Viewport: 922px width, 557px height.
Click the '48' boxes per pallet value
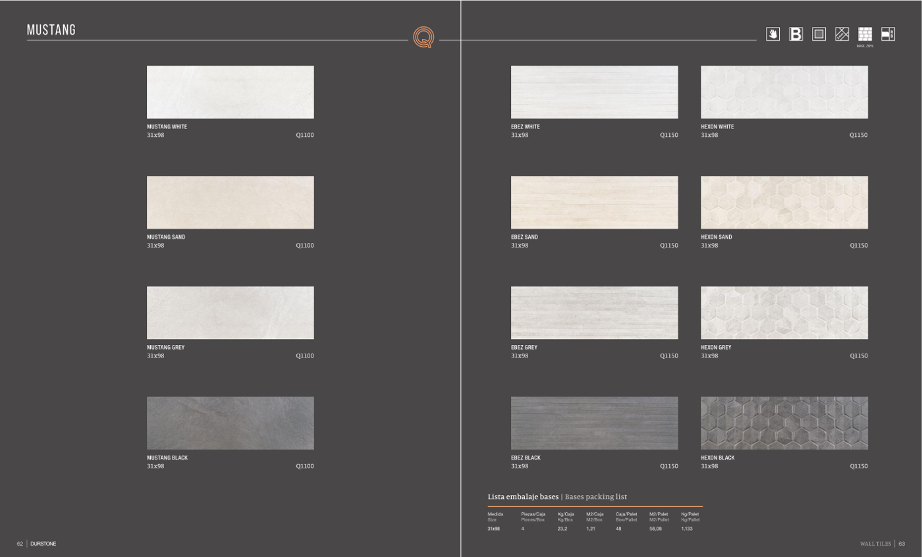pos(618,529)
